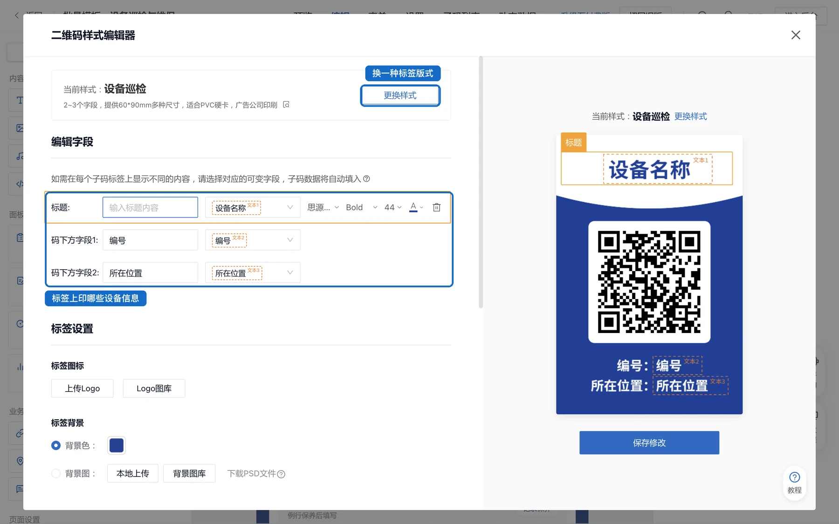
Task: Click the 下载PSD文件 link
Action: (251, 474)
